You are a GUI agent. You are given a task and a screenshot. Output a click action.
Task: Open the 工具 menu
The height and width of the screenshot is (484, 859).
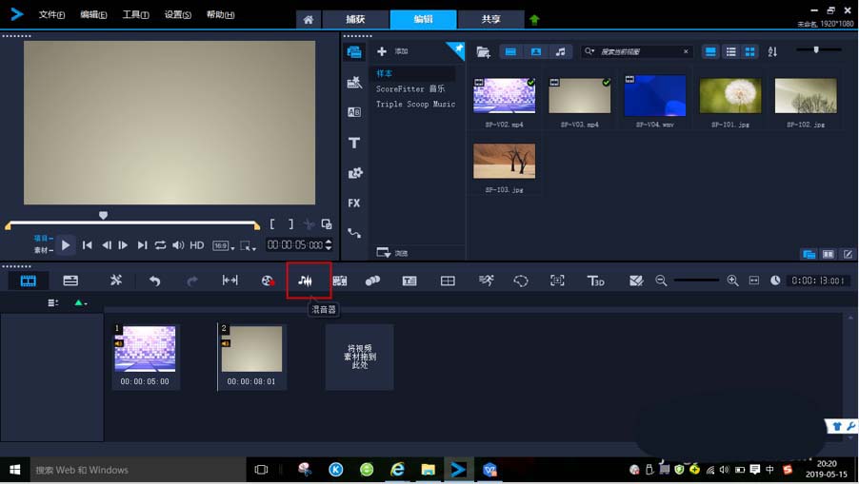pos(135,15)
